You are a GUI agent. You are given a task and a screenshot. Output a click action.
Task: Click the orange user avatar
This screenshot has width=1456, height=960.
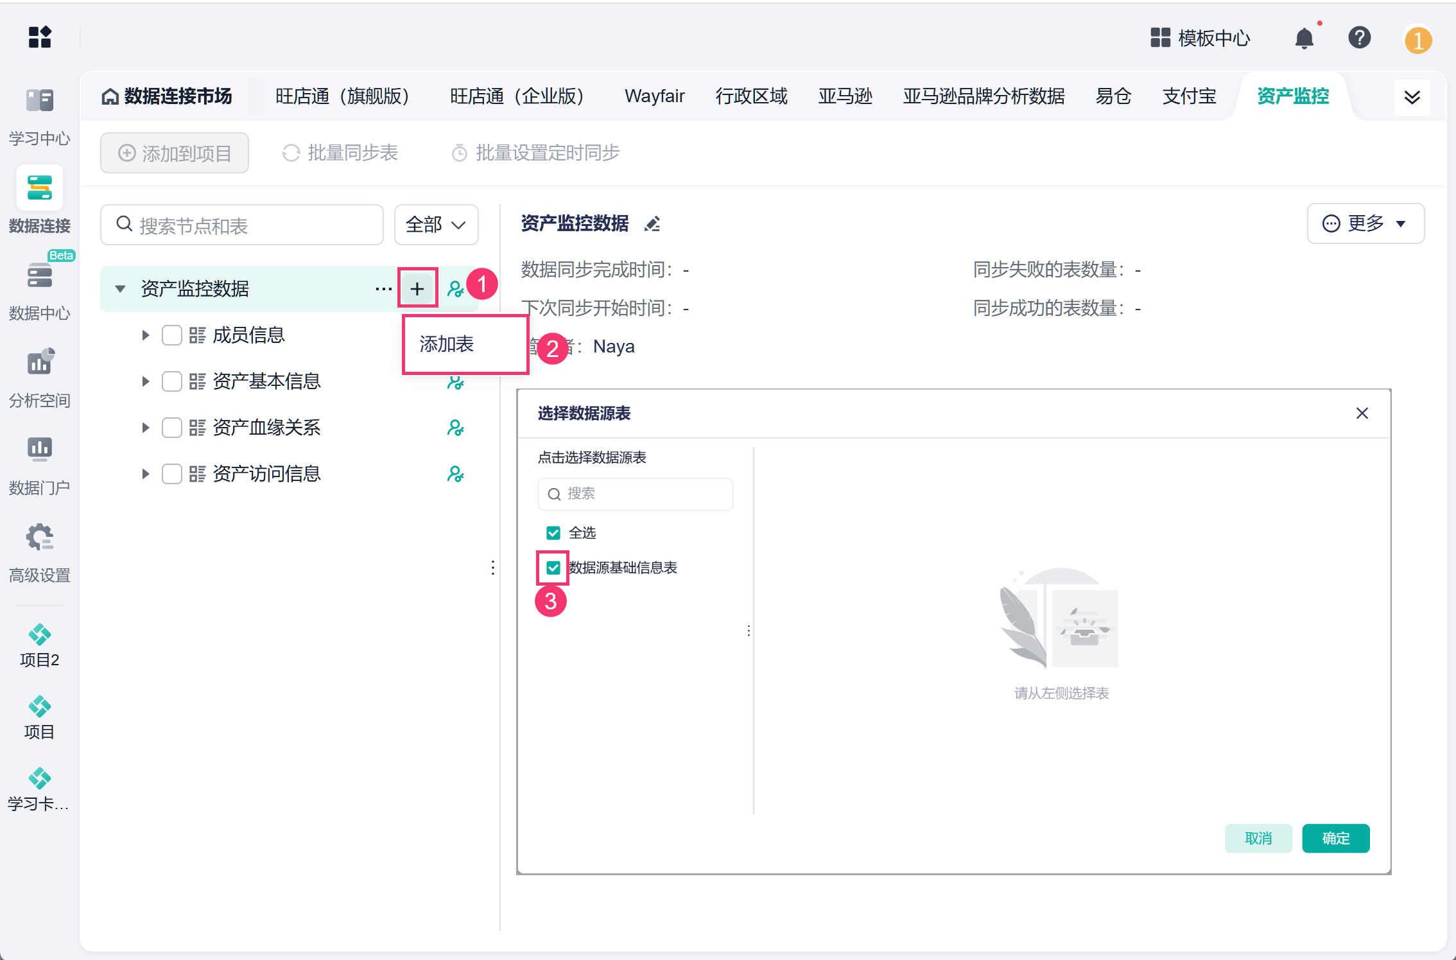pos(1417,40)
